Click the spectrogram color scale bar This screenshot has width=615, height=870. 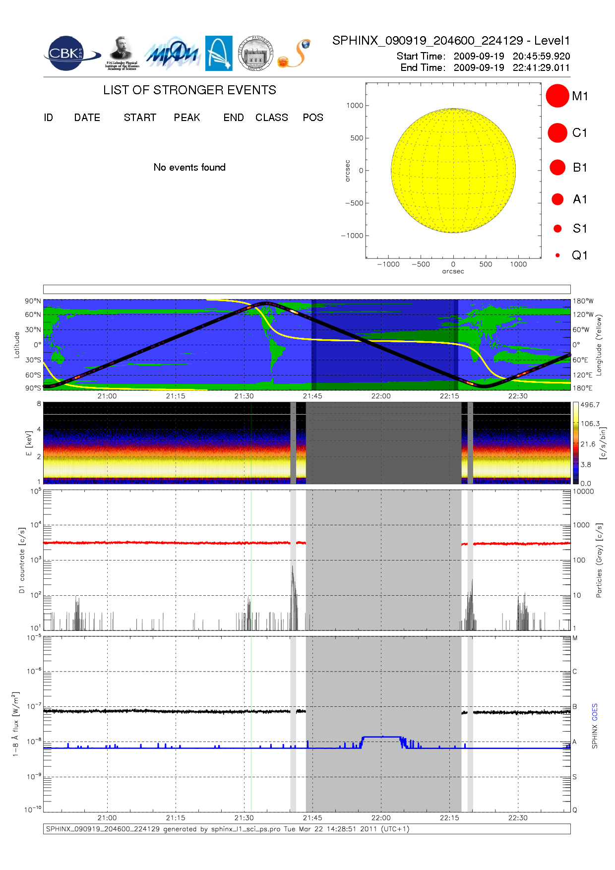click(x=575, y=443)
